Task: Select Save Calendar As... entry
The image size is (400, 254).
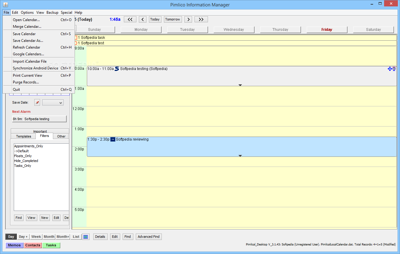Action: tap(39, 41)
